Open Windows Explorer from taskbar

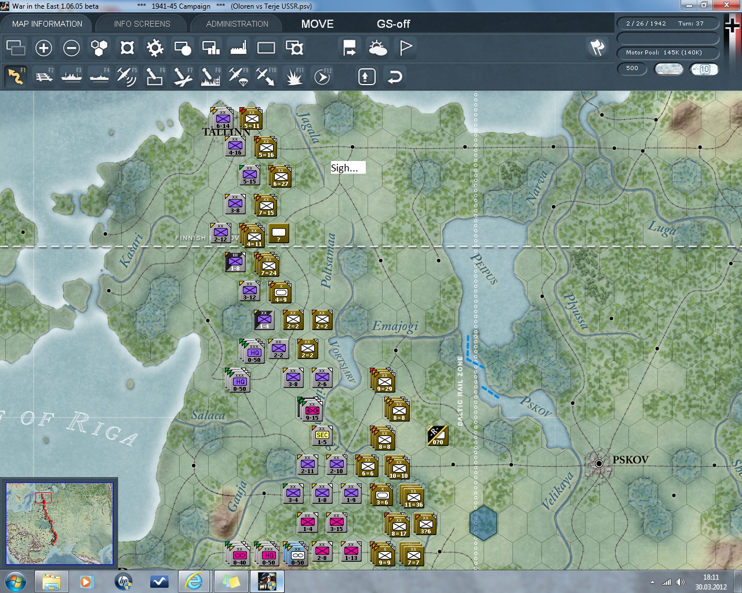tap(52, 581)
